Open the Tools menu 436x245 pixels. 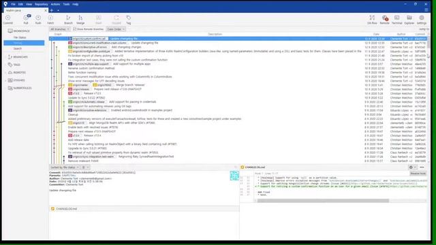(66, 4)
